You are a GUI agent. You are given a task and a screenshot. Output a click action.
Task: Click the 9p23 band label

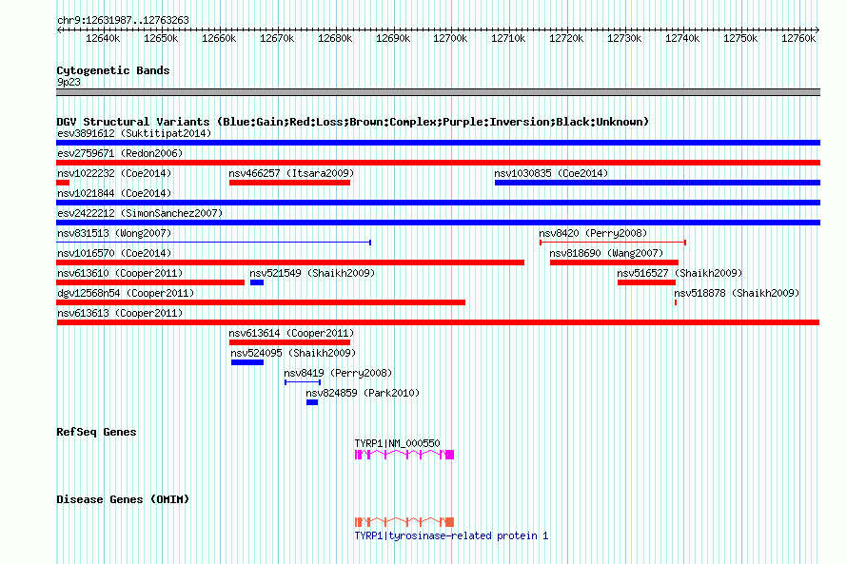click(x=69, y=82)
